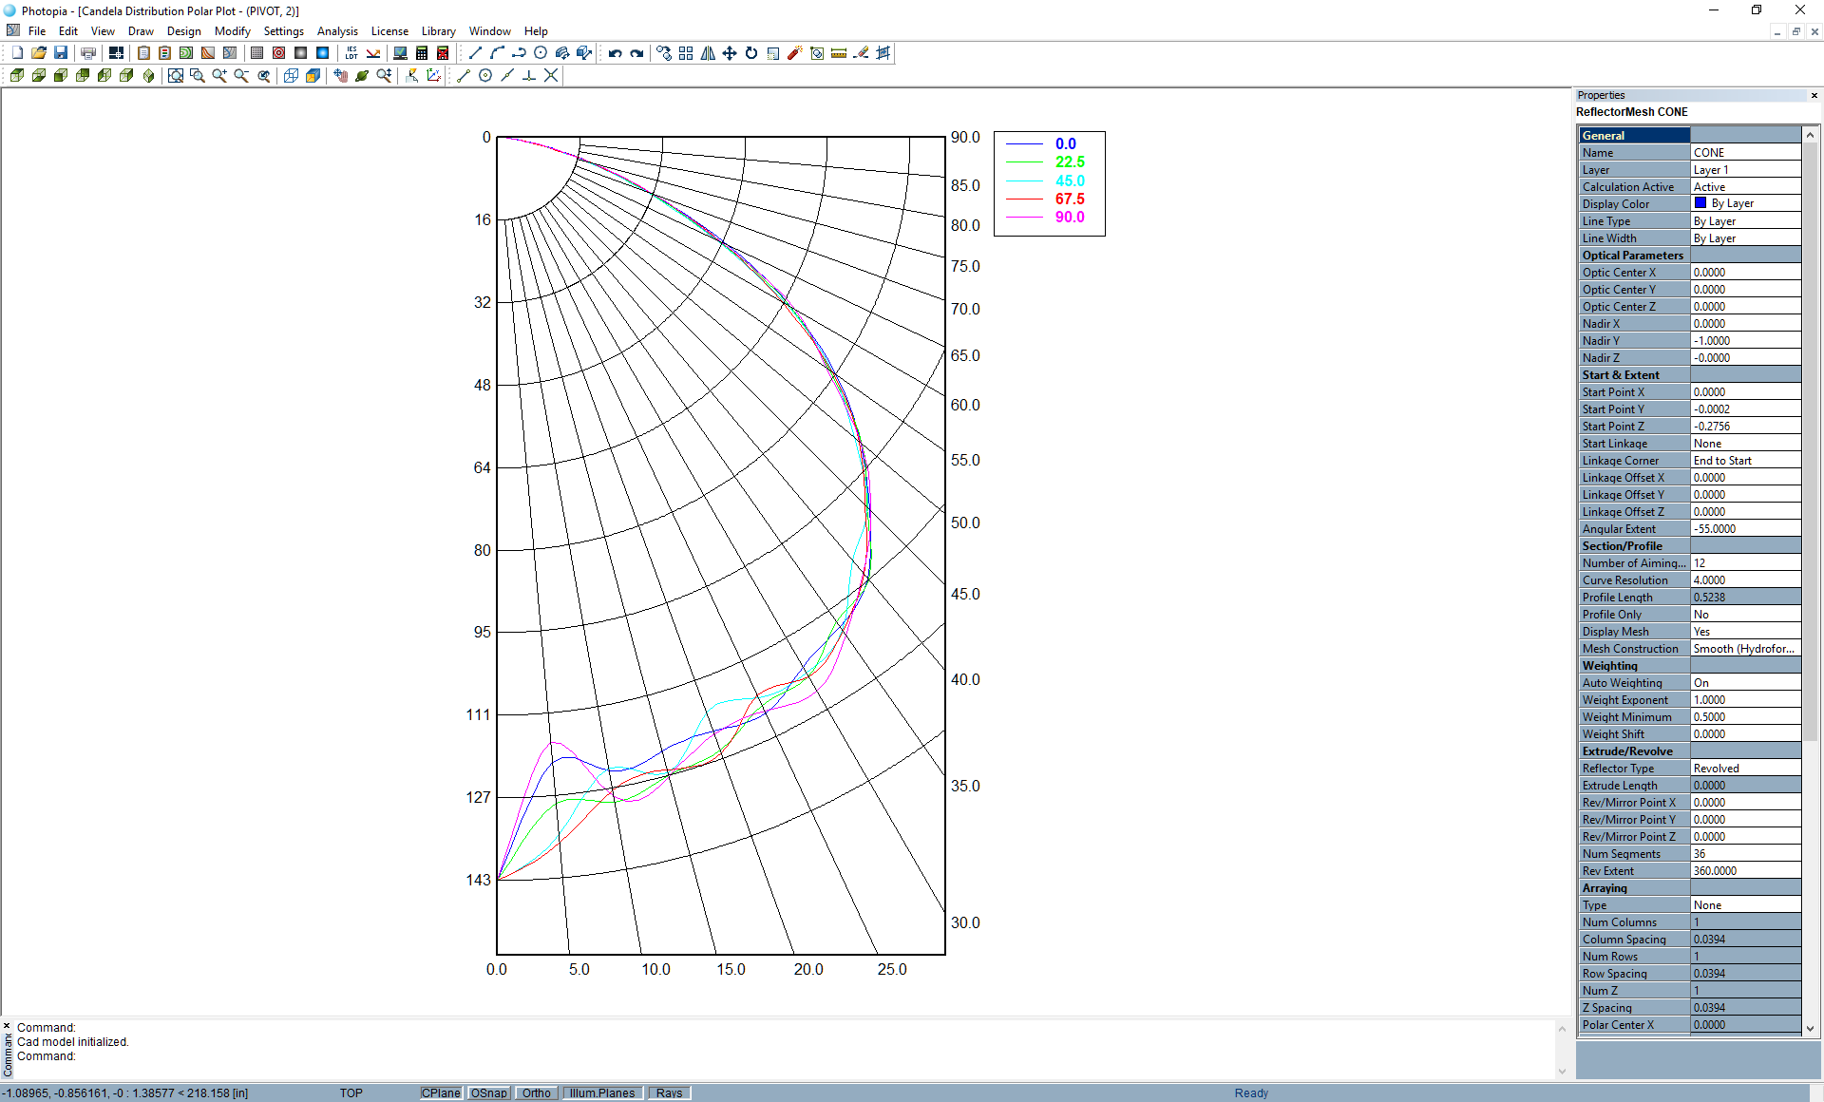The image size is (1824, 1102).
Task: Toggle Ortho mode in the status bar
Action: [x=536, y=1092]
